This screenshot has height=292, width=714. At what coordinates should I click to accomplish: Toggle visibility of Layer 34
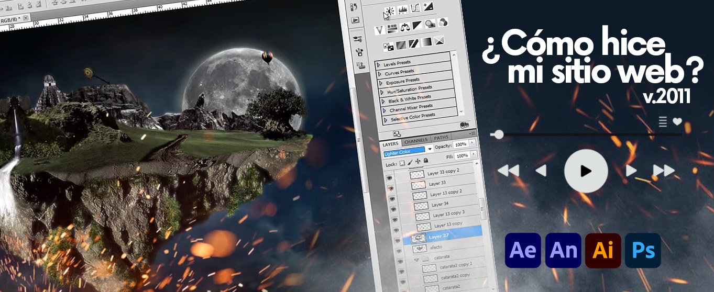393,209
